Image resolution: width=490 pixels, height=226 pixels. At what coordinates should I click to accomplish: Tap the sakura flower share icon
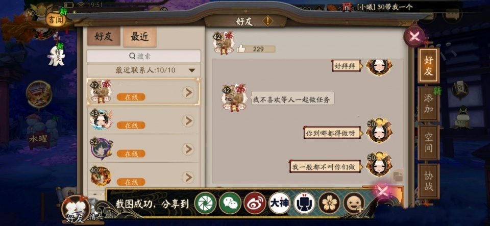click(329, 203)
